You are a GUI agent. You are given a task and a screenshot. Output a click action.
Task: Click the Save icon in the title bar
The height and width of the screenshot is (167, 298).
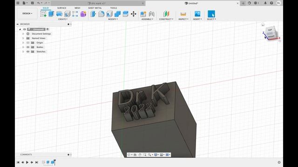click(32, 3)
